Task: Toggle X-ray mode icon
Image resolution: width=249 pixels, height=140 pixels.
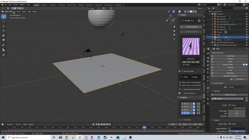Action: (185, 11)
